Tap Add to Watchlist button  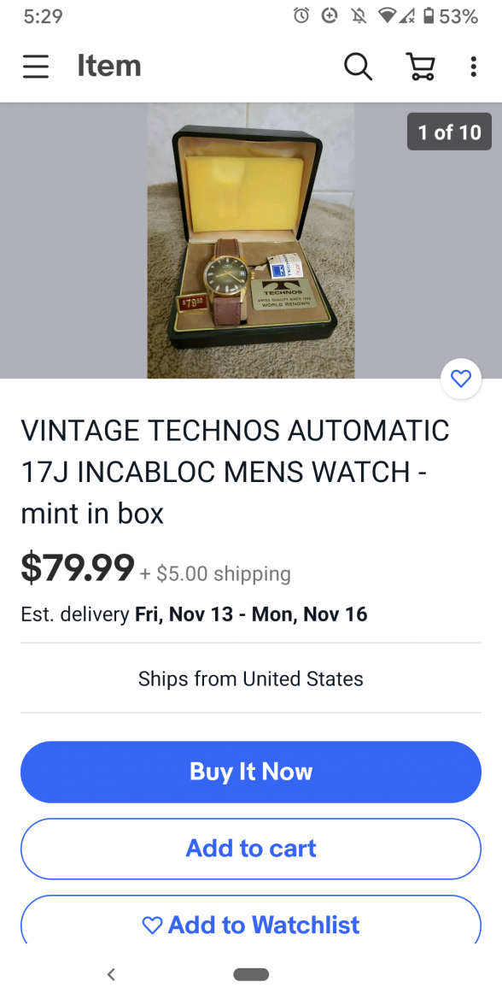point(251,920)
